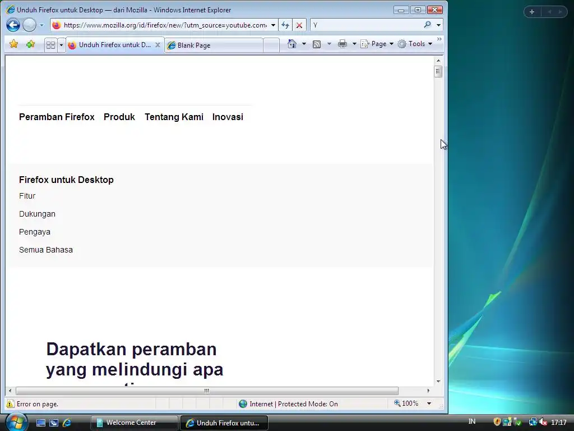Click the Show Desktop quick launch icon

pos(40,423)
